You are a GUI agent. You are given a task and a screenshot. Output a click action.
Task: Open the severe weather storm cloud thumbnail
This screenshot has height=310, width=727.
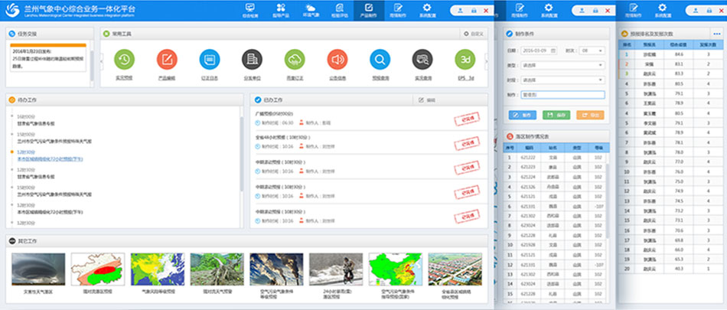click(38, 269)
